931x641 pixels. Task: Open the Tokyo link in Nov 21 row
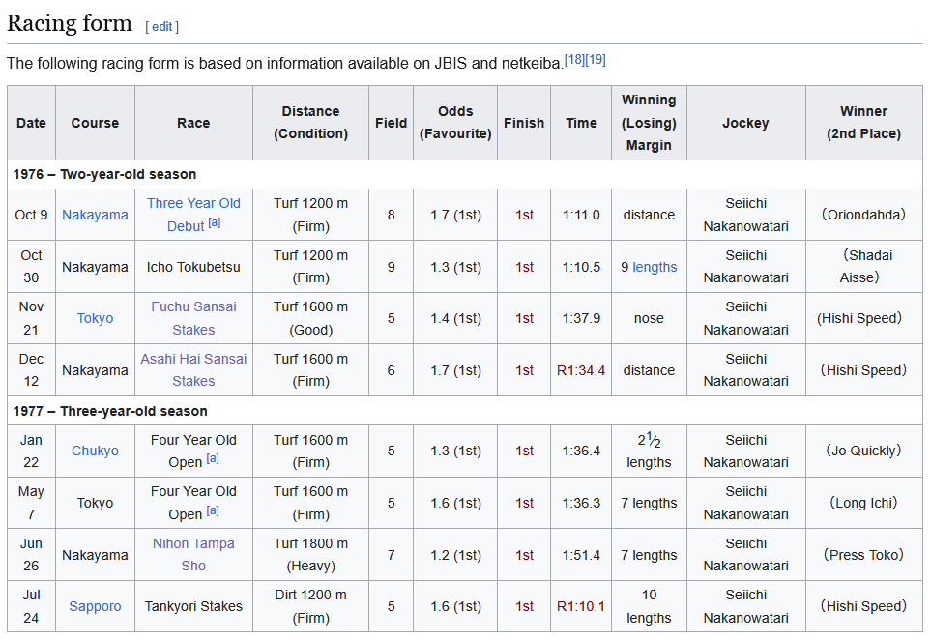[x=95, y=318]
